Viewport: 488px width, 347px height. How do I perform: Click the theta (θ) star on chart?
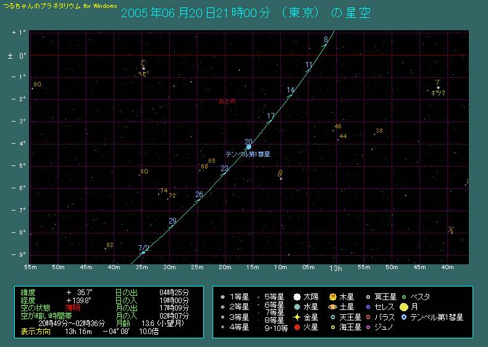(280, 179)
